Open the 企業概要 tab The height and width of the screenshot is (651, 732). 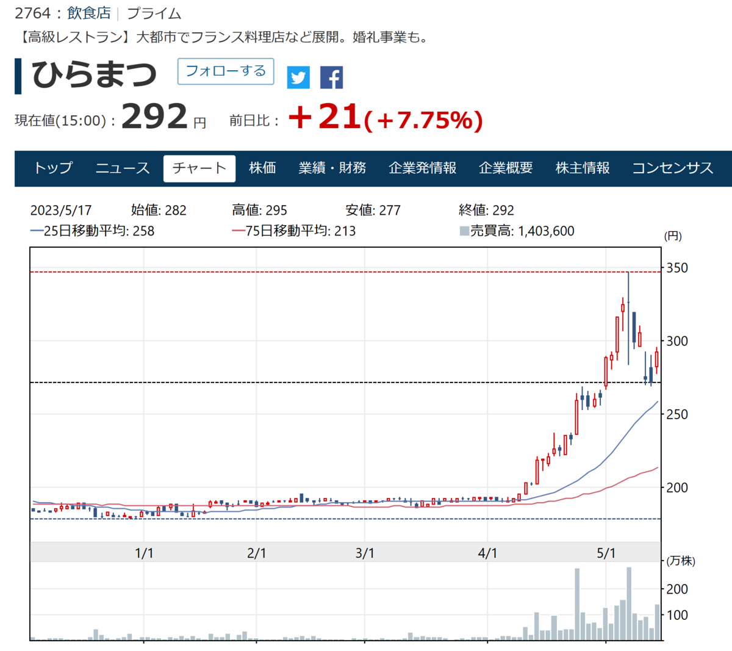click(x=506, y=168)
